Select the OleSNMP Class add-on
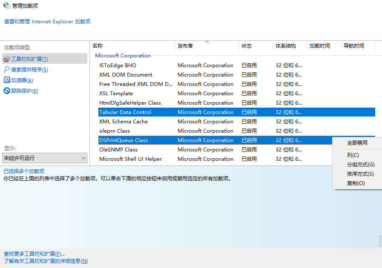 (118, 149)
